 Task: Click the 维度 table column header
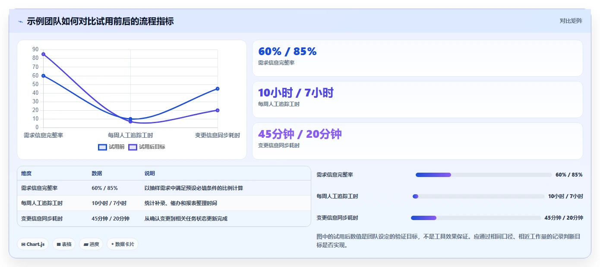[x=26, y=174]
